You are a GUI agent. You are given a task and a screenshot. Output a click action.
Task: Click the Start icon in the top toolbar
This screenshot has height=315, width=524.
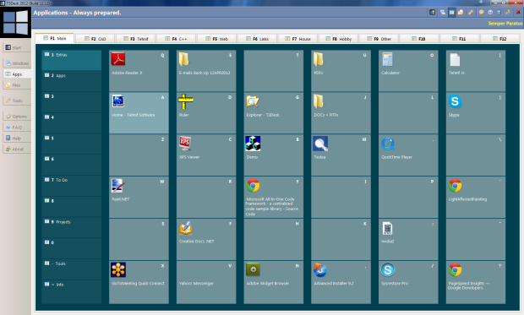click(x=432, y=13)
